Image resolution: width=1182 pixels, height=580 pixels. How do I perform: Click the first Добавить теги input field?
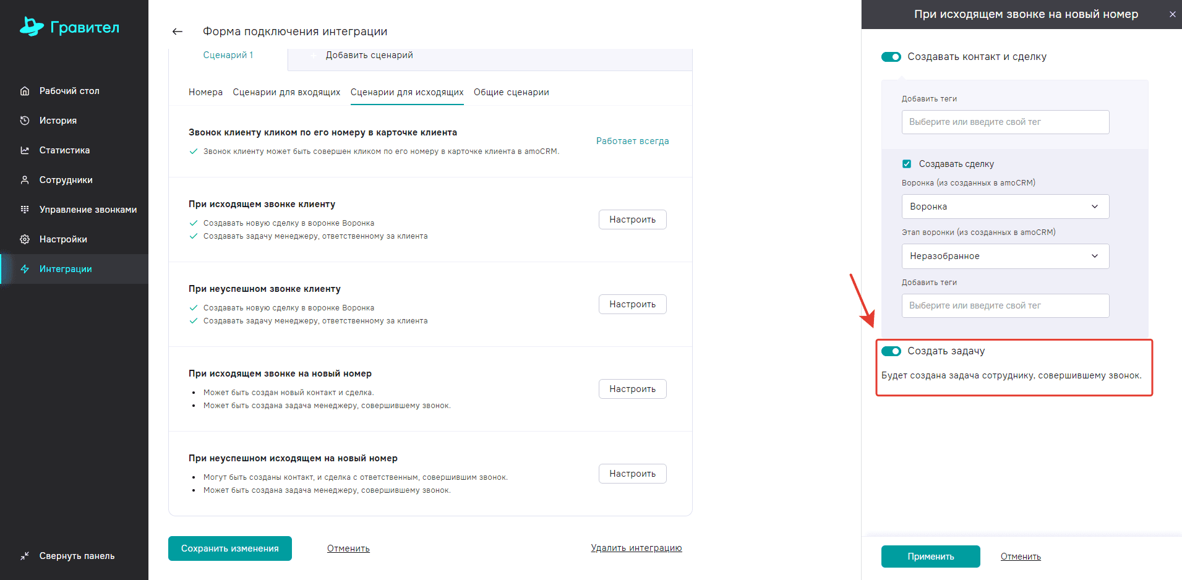(1005, 122)
